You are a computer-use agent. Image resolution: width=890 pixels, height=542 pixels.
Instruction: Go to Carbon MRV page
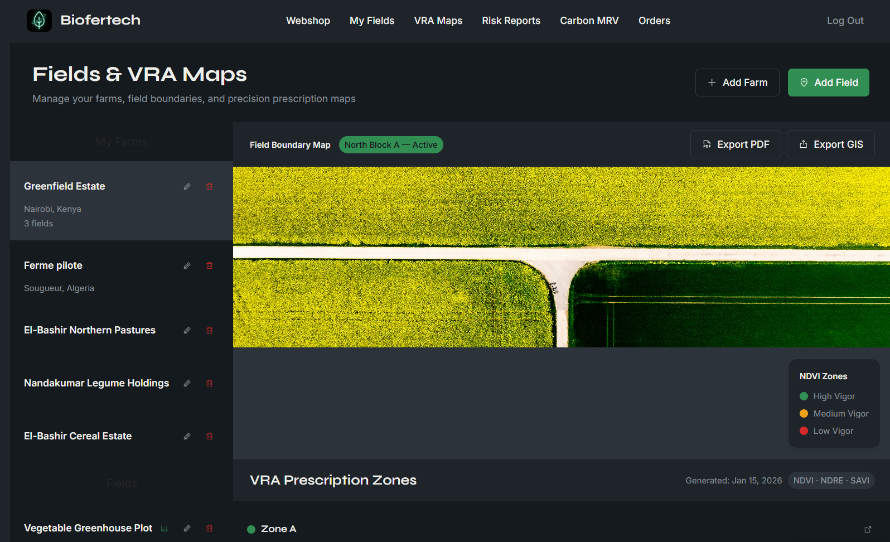[x=589, y=21]
